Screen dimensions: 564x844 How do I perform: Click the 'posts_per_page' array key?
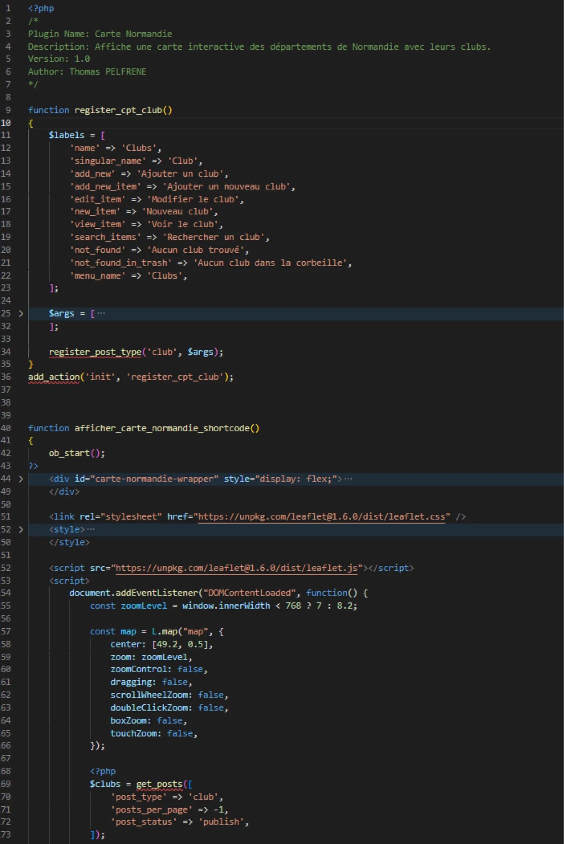[151, 810]
